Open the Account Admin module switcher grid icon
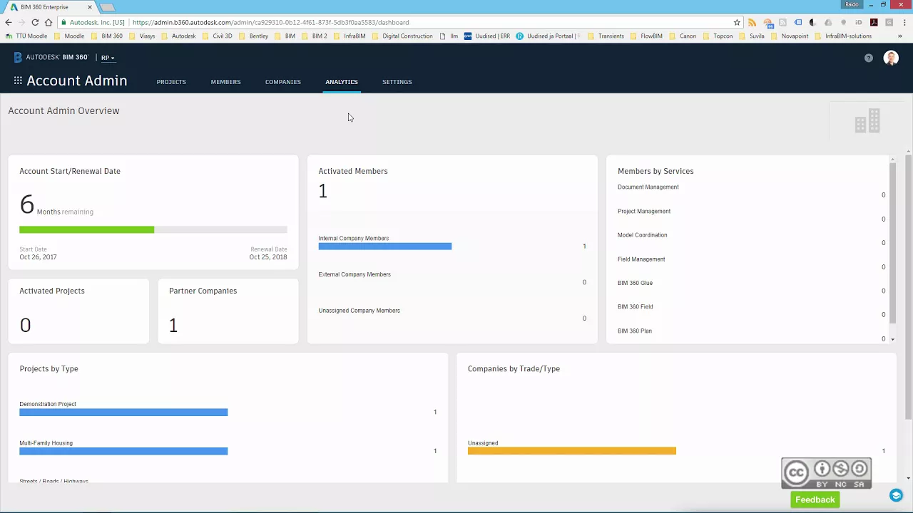Image resolution: width=913 pixels, height=513 pixels. [18, 81]
